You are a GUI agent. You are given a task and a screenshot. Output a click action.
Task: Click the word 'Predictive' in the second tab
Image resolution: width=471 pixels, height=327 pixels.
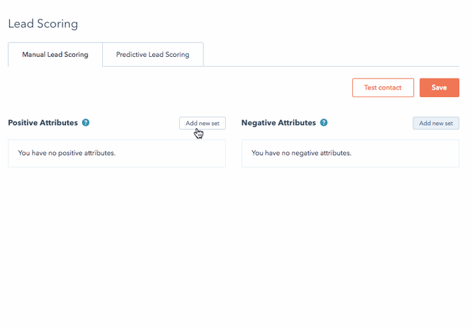pos(131,54)
